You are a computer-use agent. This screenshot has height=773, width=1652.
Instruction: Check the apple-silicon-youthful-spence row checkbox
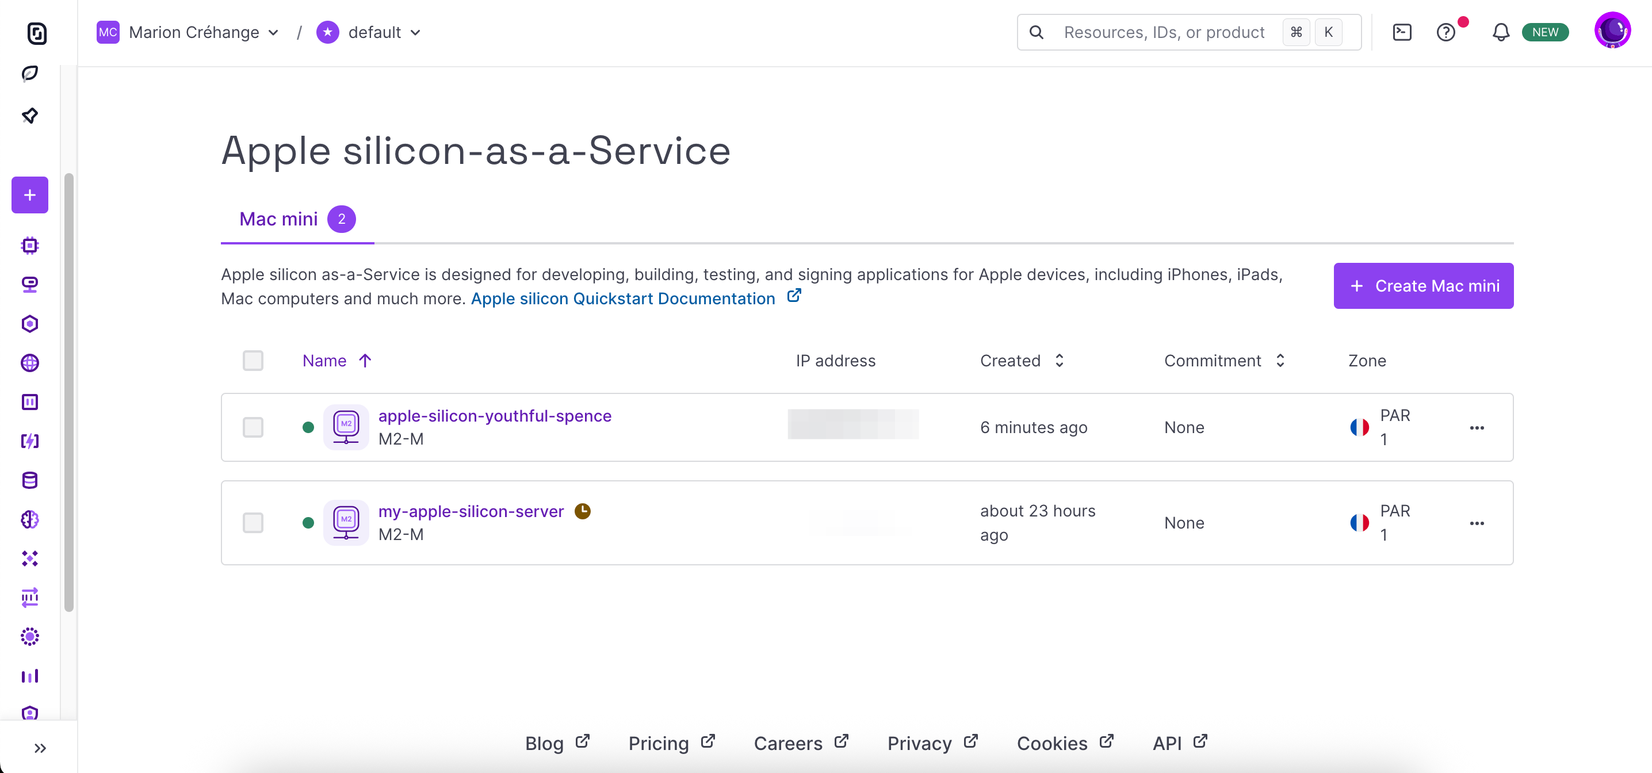pos(253,427)
